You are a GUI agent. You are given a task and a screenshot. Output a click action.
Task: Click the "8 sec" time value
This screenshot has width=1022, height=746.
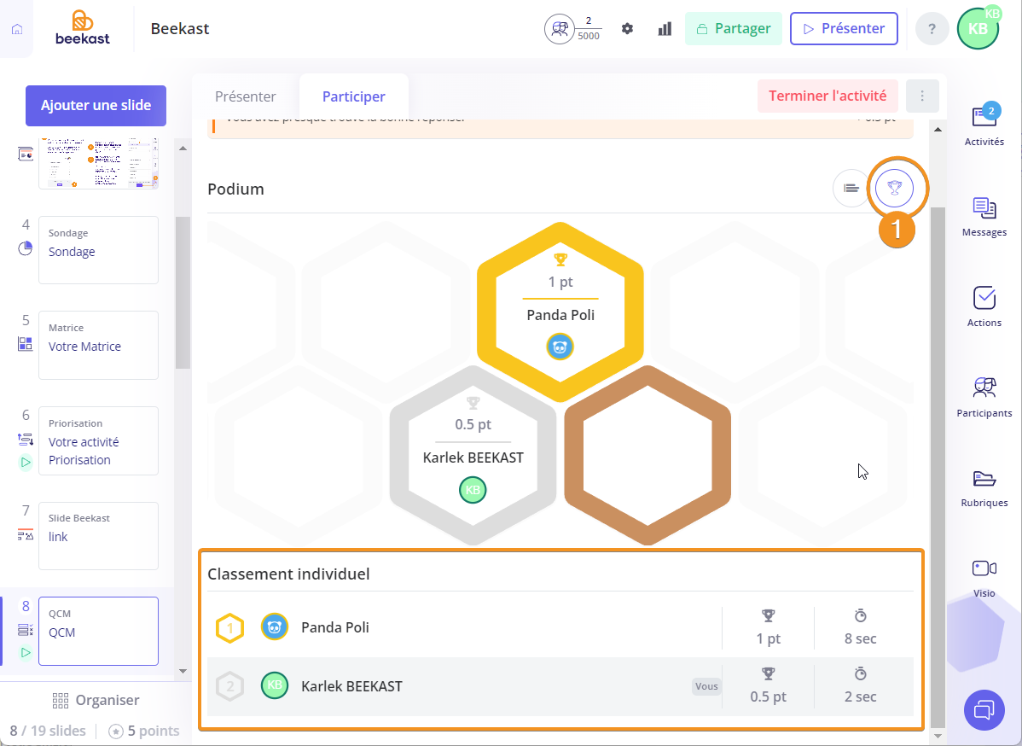tap(861, 638)
